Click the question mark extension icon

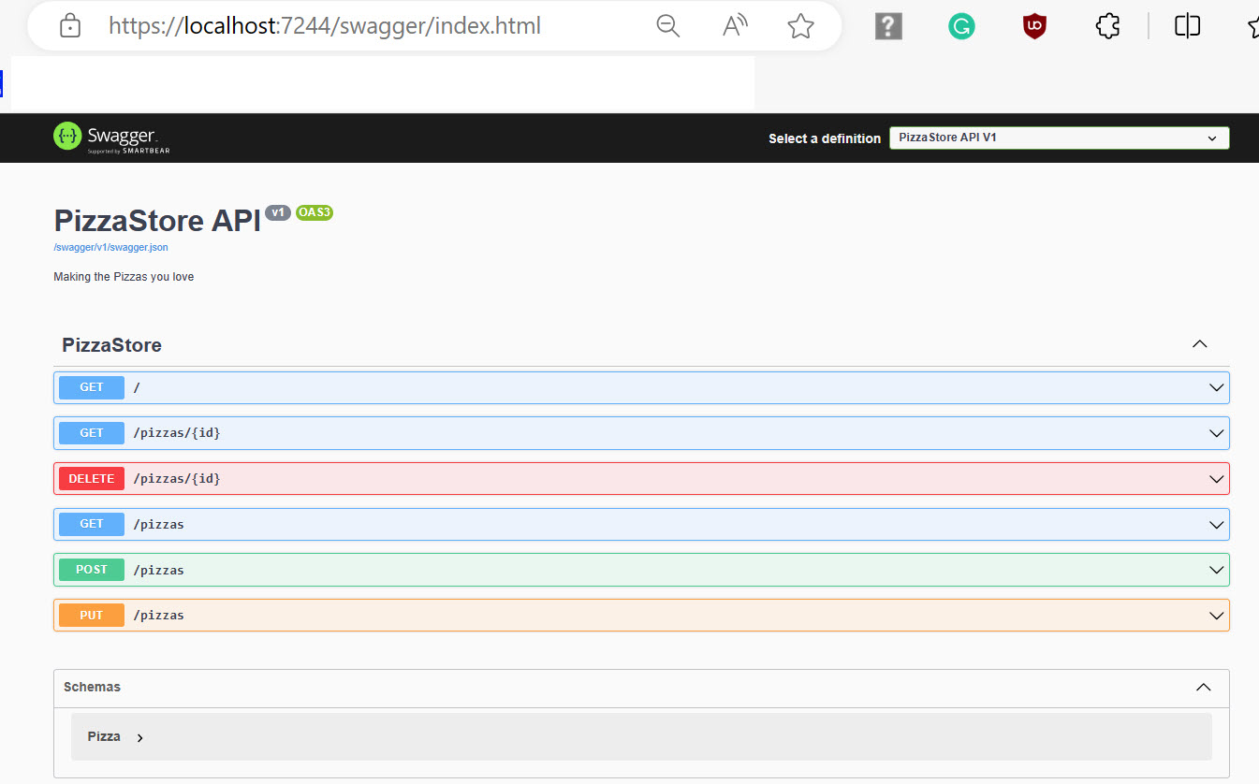(888, 26)
